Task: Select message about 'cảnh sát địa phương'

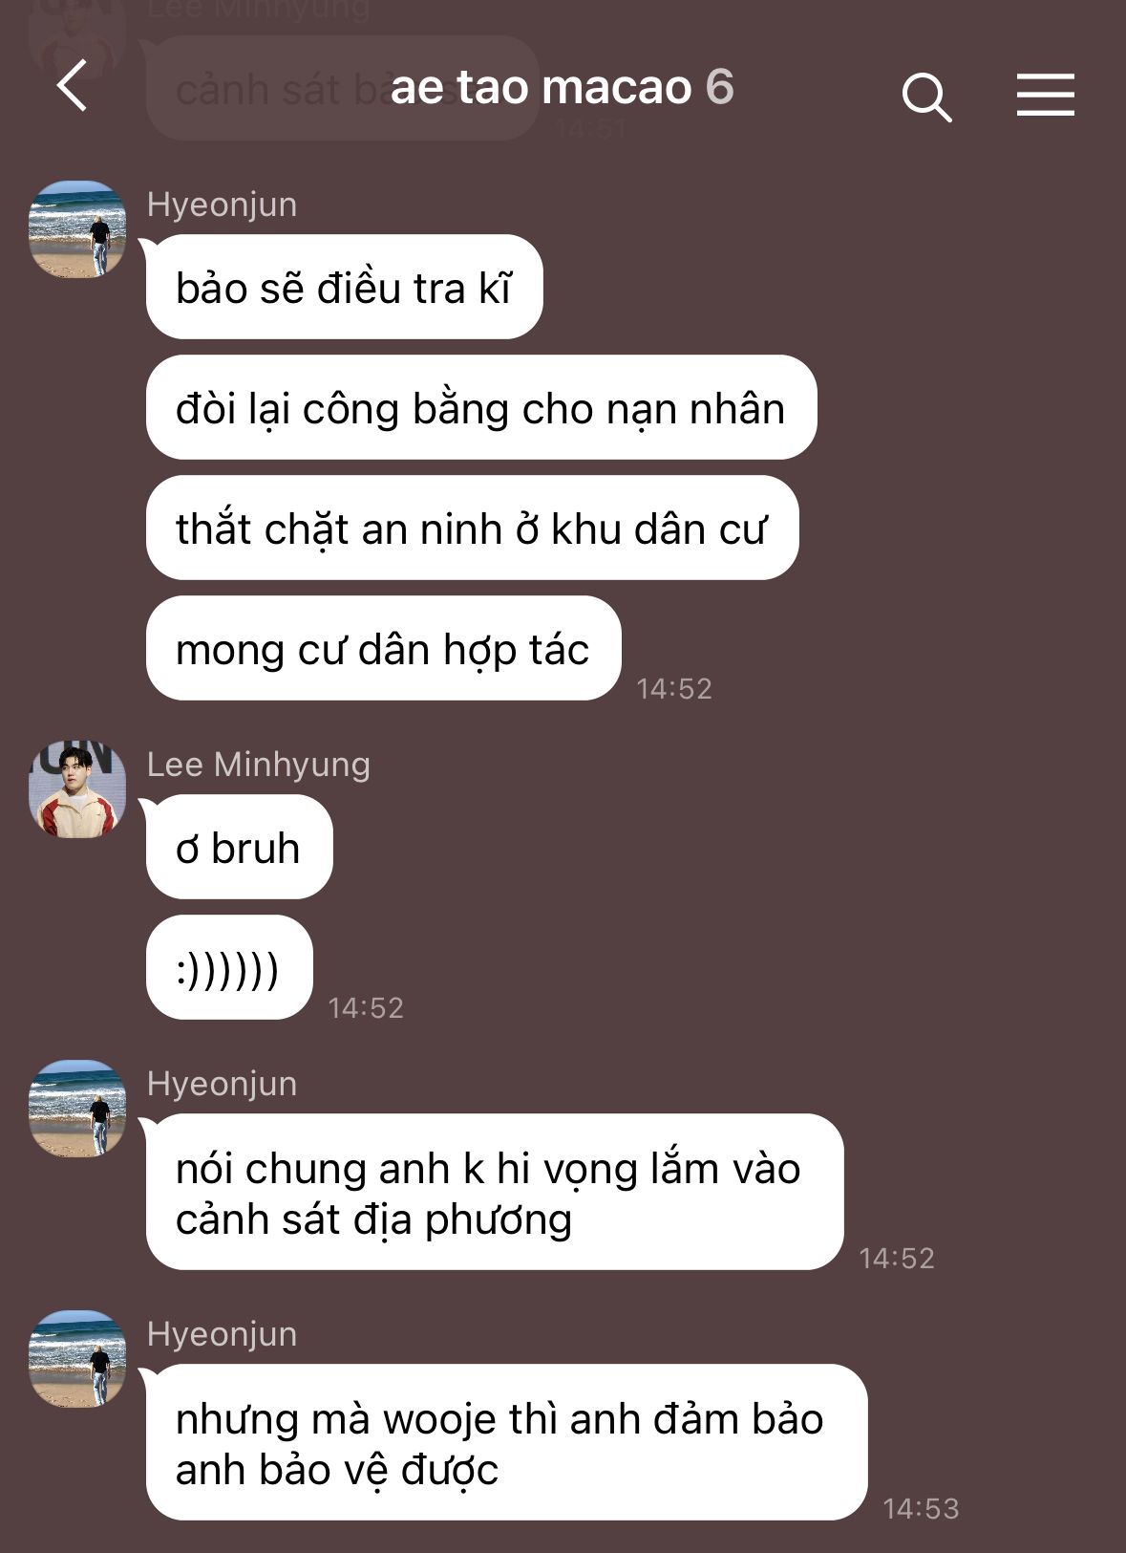Action: pos(495,1192)
